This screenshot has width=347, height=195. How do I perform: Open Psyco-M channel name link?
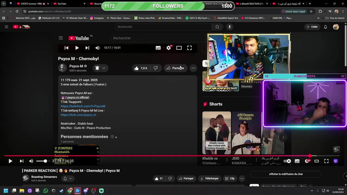[x=76, y=66]
